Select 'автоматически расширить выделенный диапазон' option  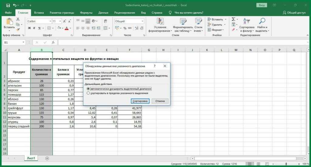click(88, 89)
